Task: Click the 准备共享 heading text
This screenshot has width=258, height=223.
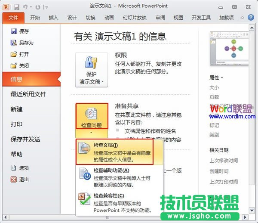Action: (126, 106)
